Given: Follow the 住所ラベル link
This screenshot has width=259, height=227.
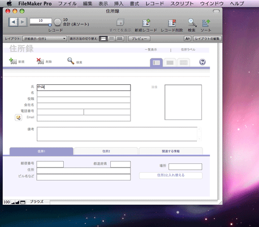Looking at the screenshot, I should 188,50.
